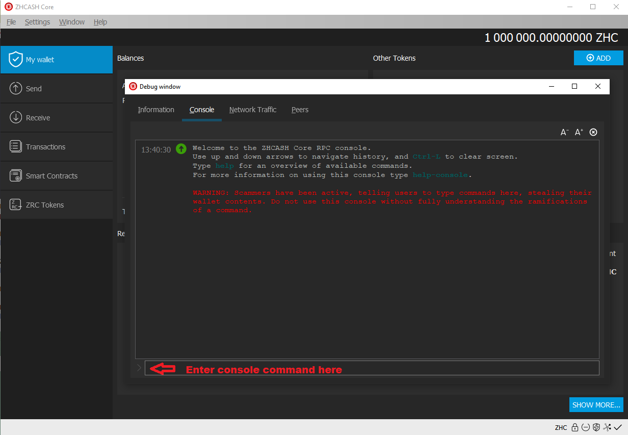The height and width of the screenshot is (435, 628).
Task: Click the red WARNING scammers message
Action: [392, 201]
